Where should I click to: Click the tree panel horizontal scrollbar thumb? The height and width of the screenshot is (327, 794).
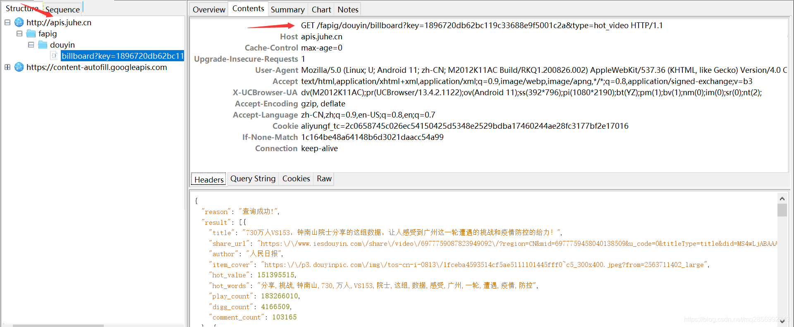pos(58,325)
